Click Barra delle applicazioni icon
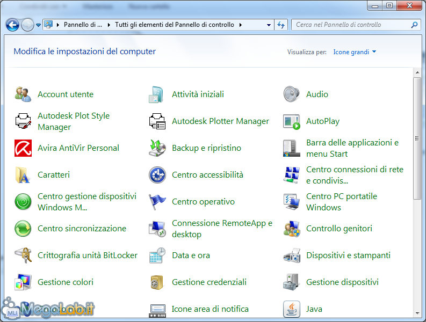 [x=292, y=148]
